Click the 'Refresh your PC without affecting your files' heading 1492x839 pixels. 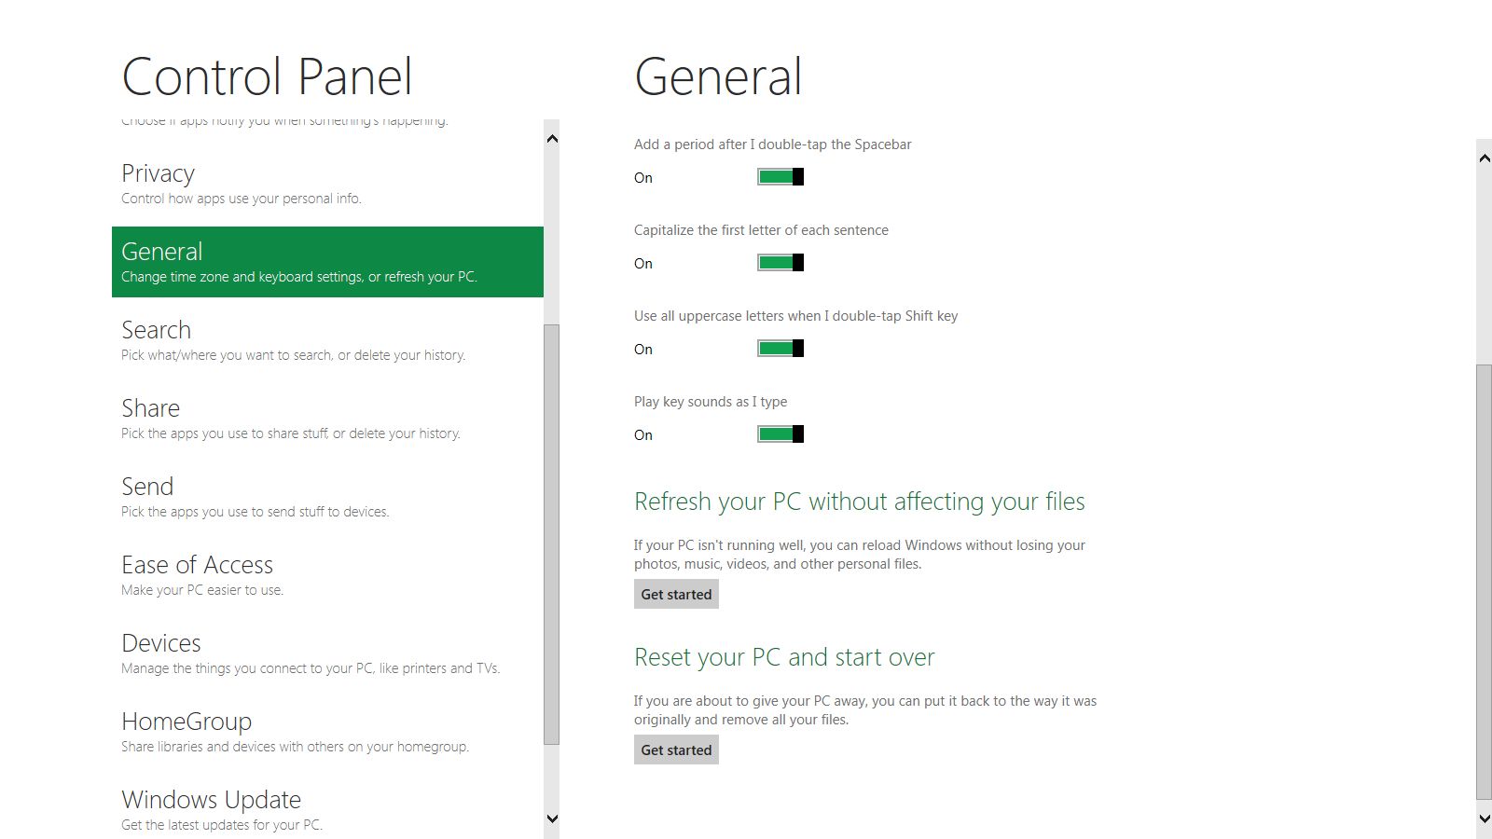pyautogui.click(x=860, y=502)
